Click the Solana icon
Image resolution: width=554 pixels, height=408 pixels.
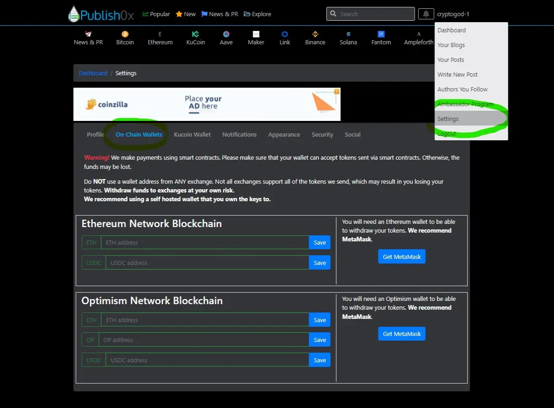[x=349, y=34]
